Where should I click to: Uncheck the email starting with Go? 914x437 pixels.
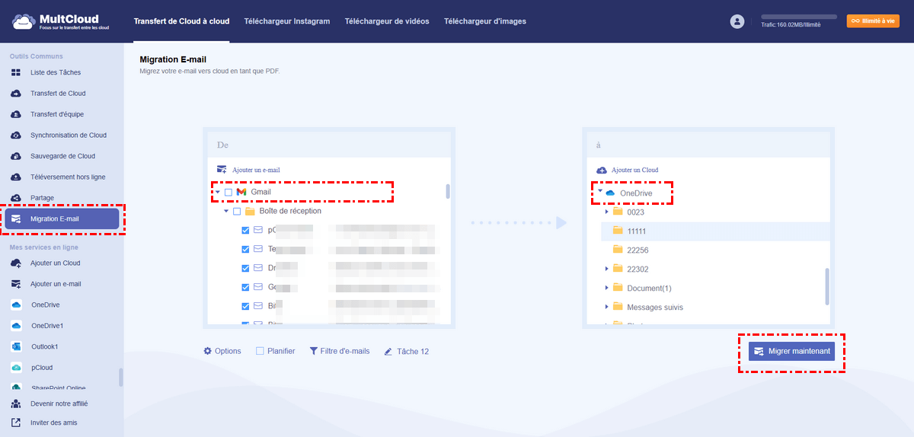click(245, 287)
